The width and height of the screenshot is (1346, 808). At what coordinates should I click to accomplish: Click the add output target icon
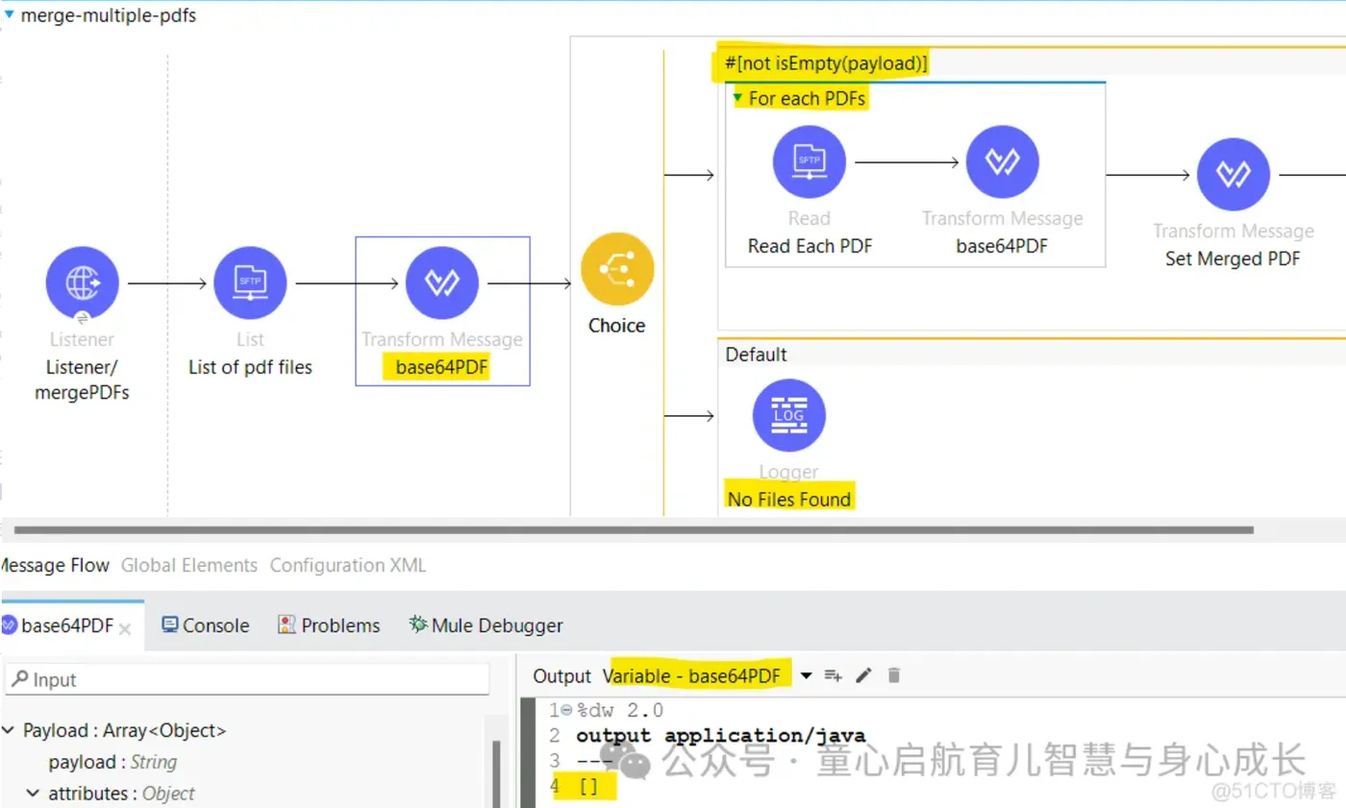pos(834,675)
